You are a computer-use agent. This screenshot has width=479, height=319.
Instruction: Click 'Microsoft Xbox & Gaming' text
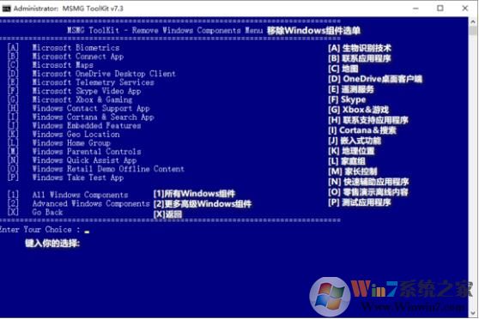click(82, 99)
